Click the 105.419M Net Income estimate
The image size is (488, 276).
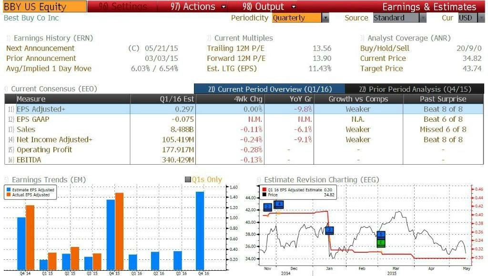tap(178, 140)
